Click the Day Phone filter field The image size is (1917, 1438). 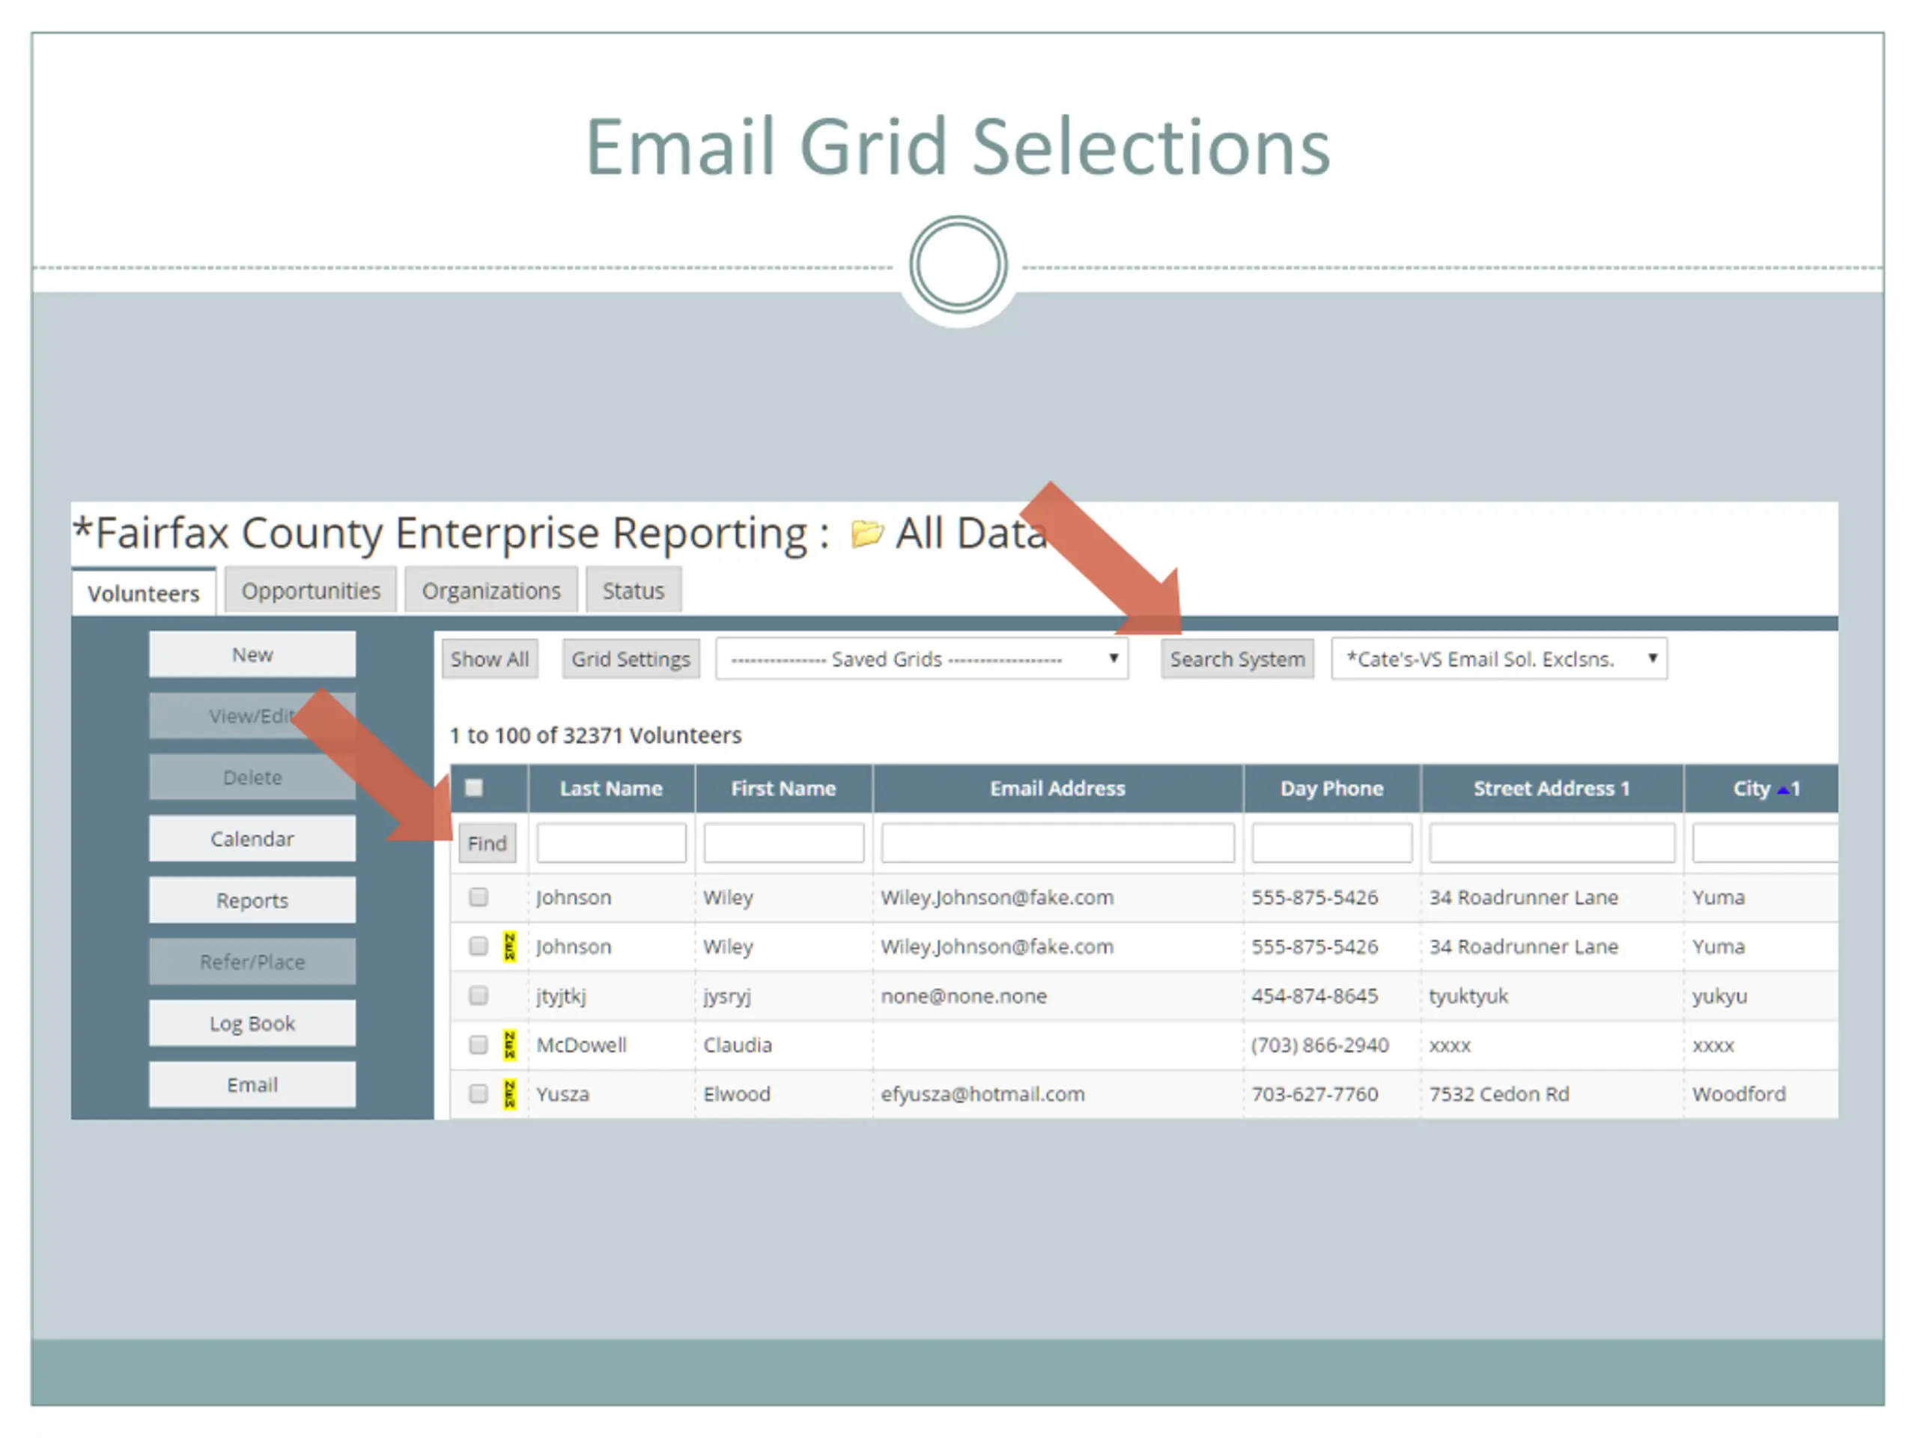click(x=1332, y=843)
